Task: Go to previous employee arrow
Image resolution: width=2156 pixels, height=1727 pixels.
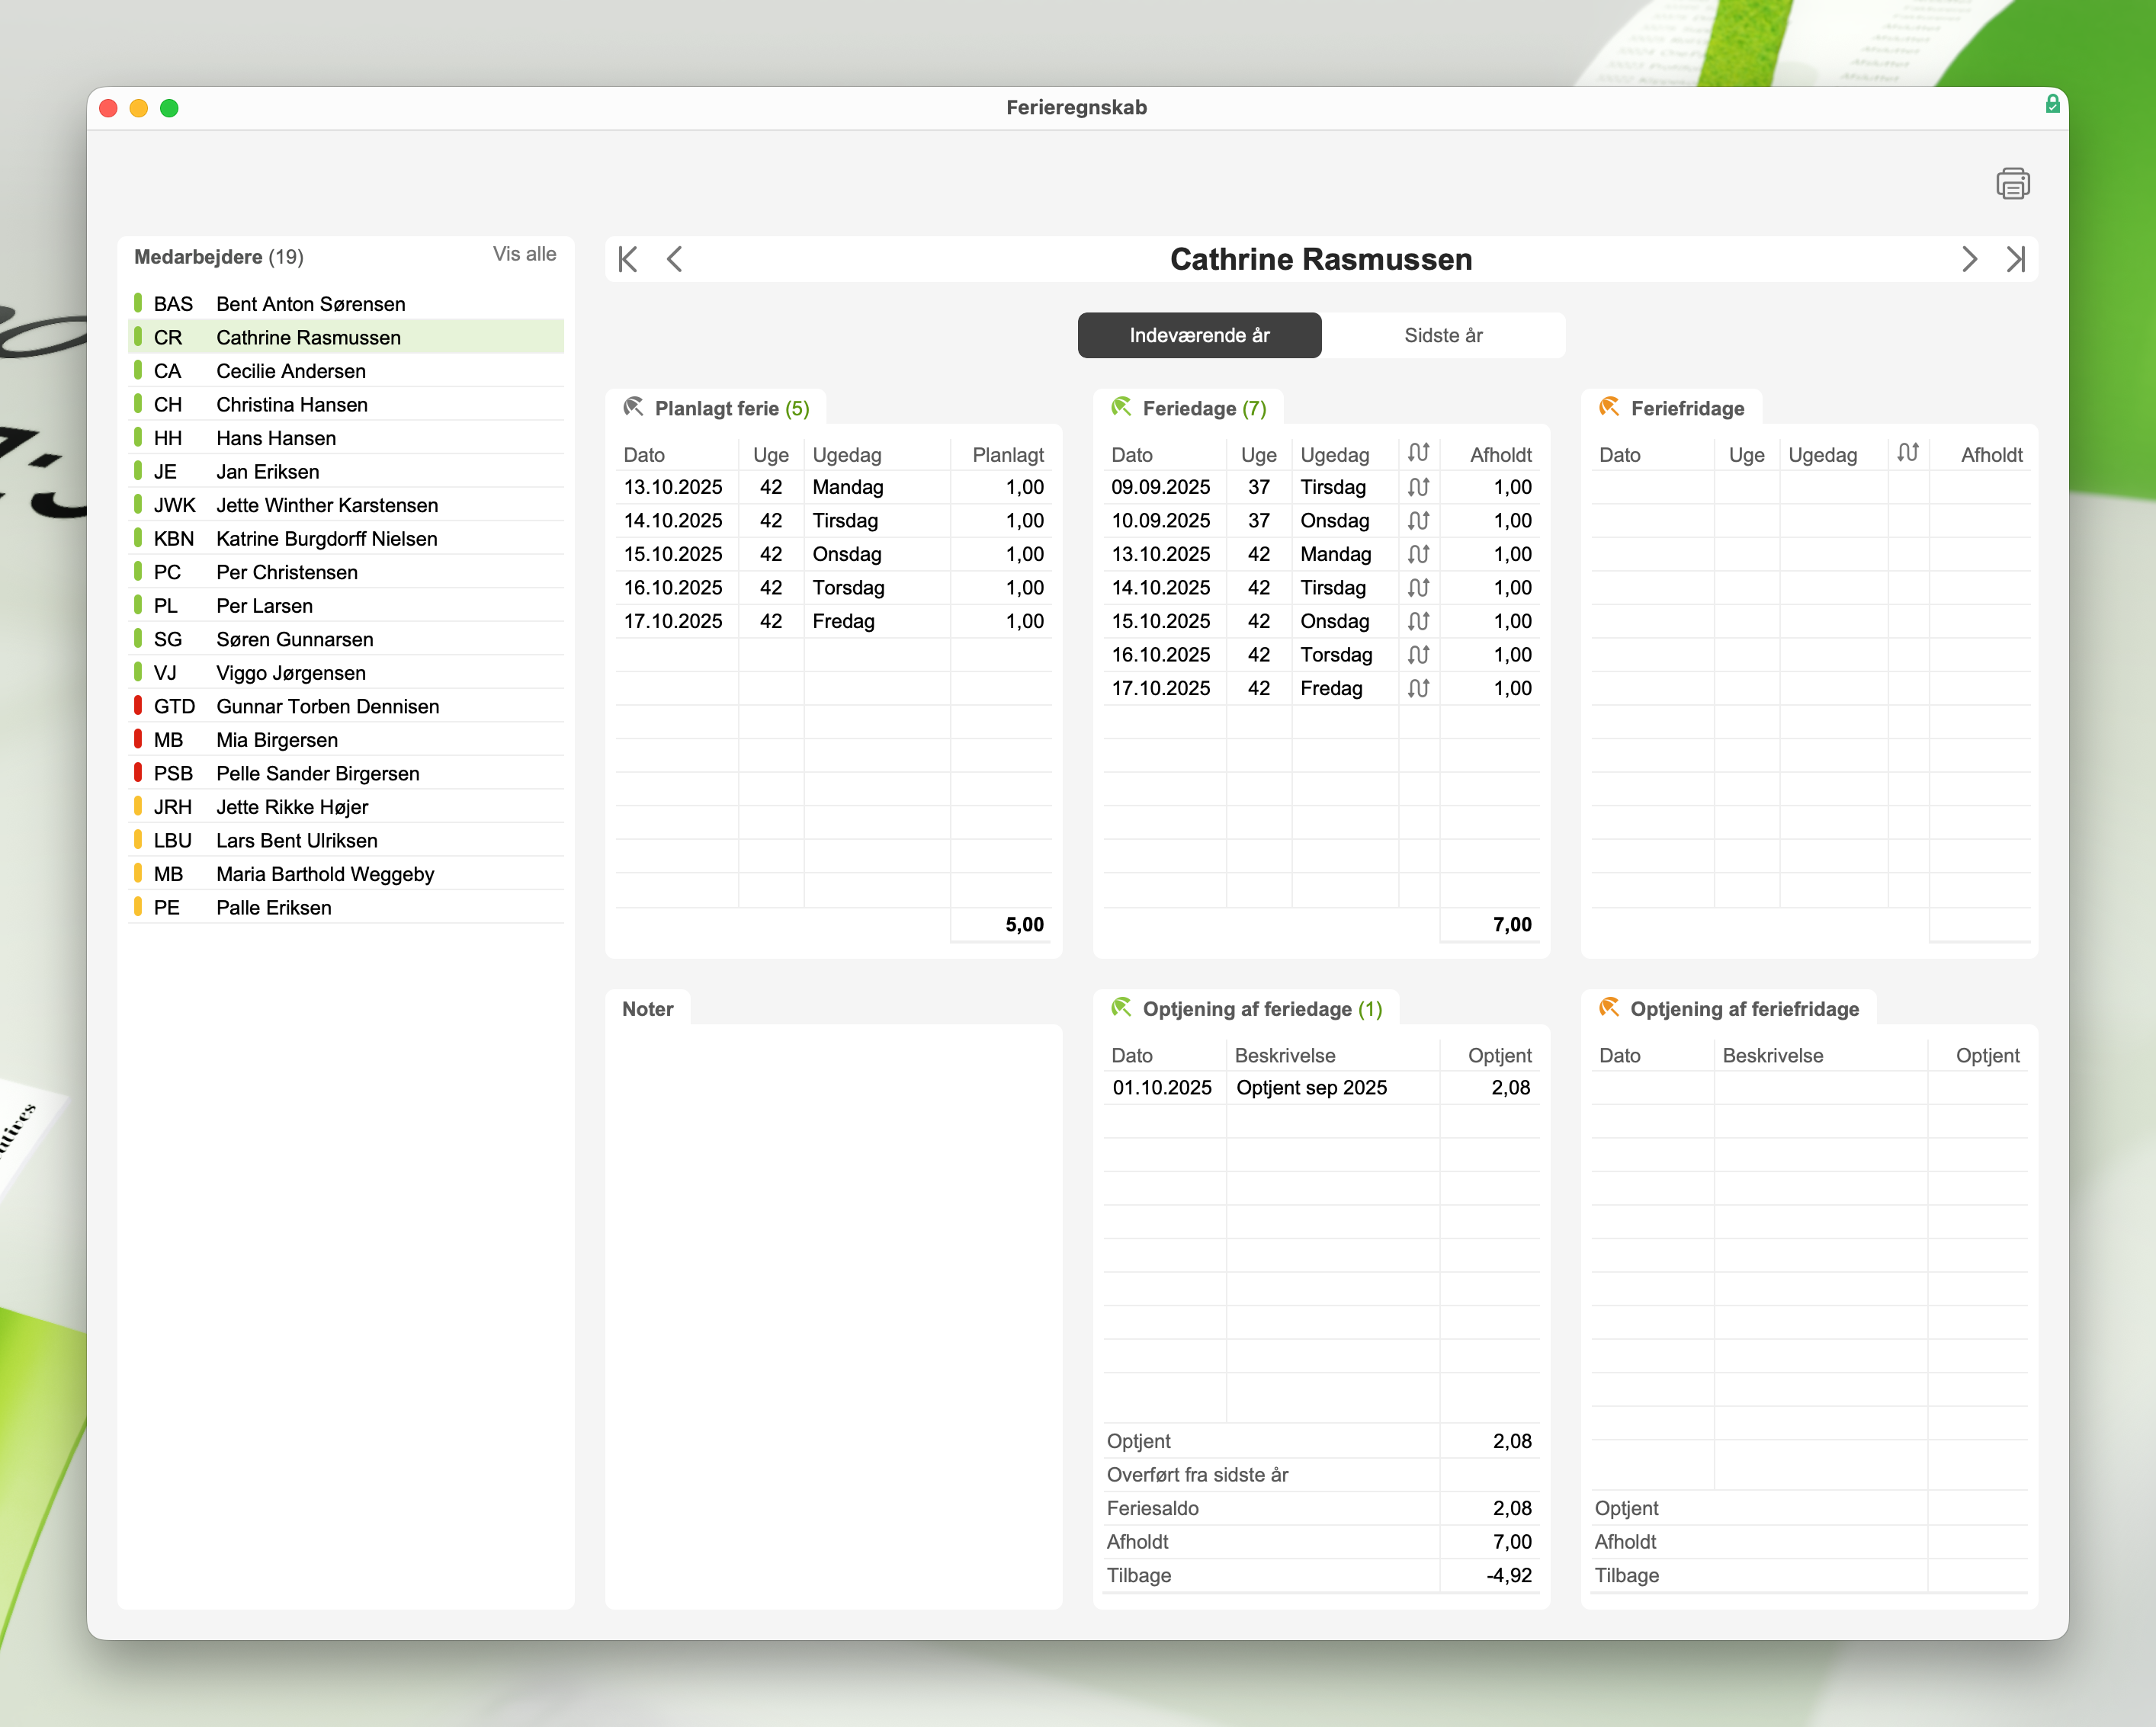Action: [x=675, y=260]
